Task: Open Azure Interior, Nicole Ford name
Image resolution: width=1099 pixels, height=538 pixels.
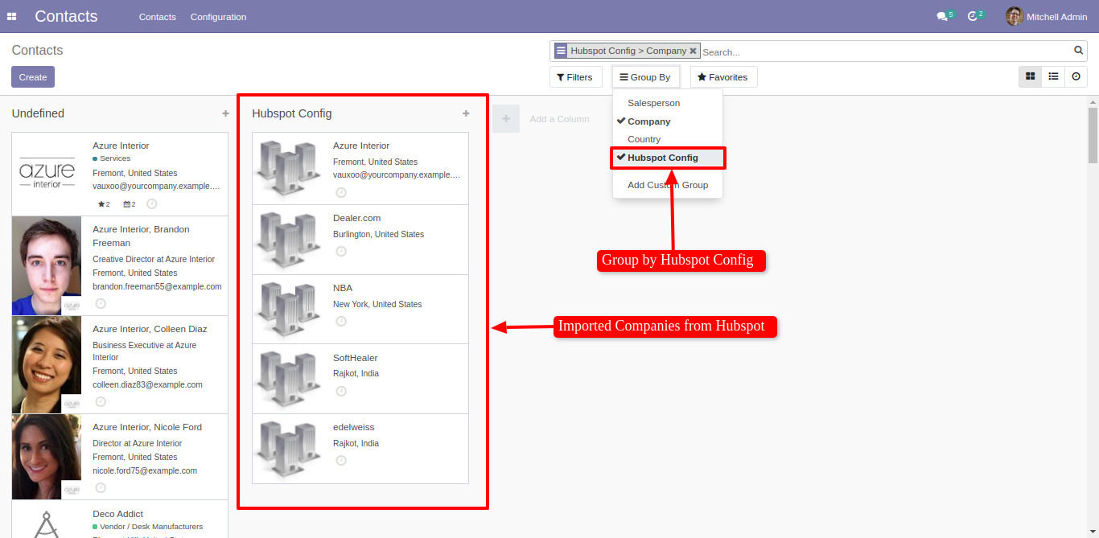Action: 147,427
